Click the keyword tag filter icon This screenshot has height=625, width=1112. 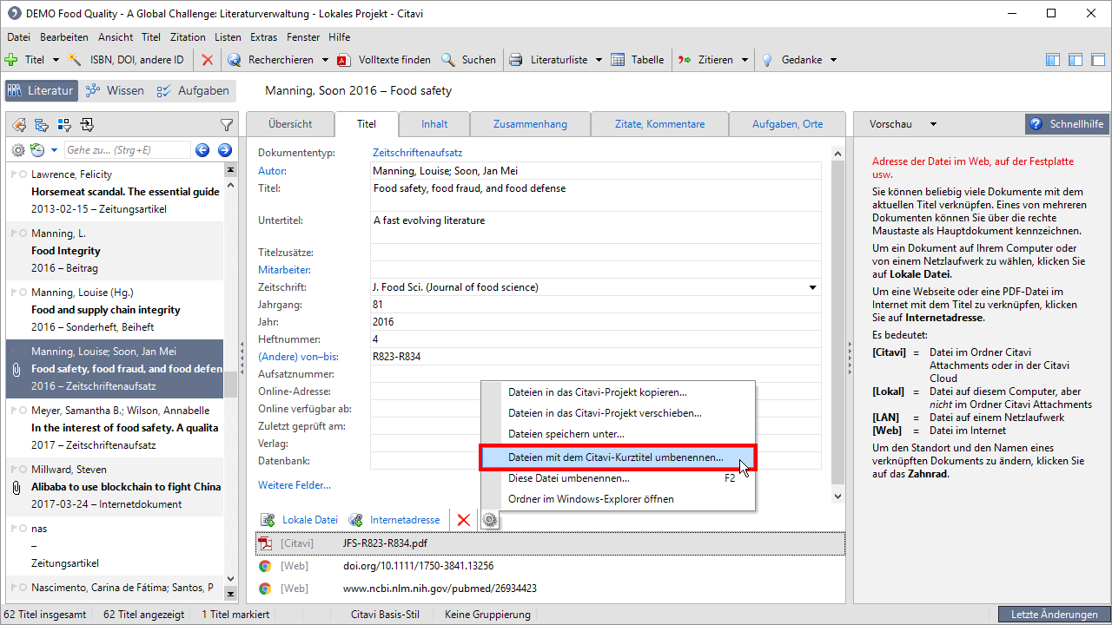pyautogui.click(x=19, y=125)
